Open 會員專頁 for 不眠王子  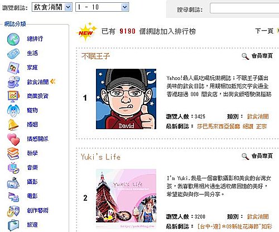point(262,55)
